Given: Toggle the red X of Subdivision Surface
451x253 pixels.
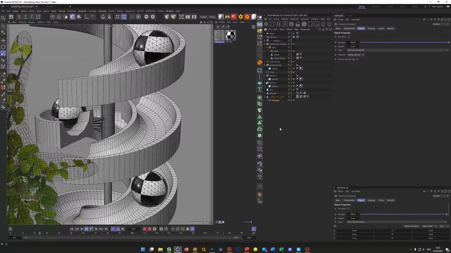Looking at the screenshot, I should 294,44.
